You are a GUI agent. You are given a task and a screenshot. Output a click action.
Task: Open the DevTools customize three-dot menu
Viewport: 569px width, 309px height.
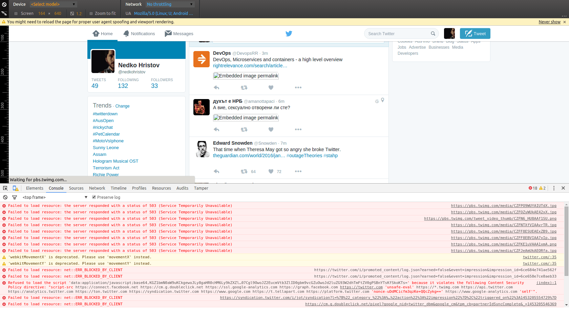[554, 188]
